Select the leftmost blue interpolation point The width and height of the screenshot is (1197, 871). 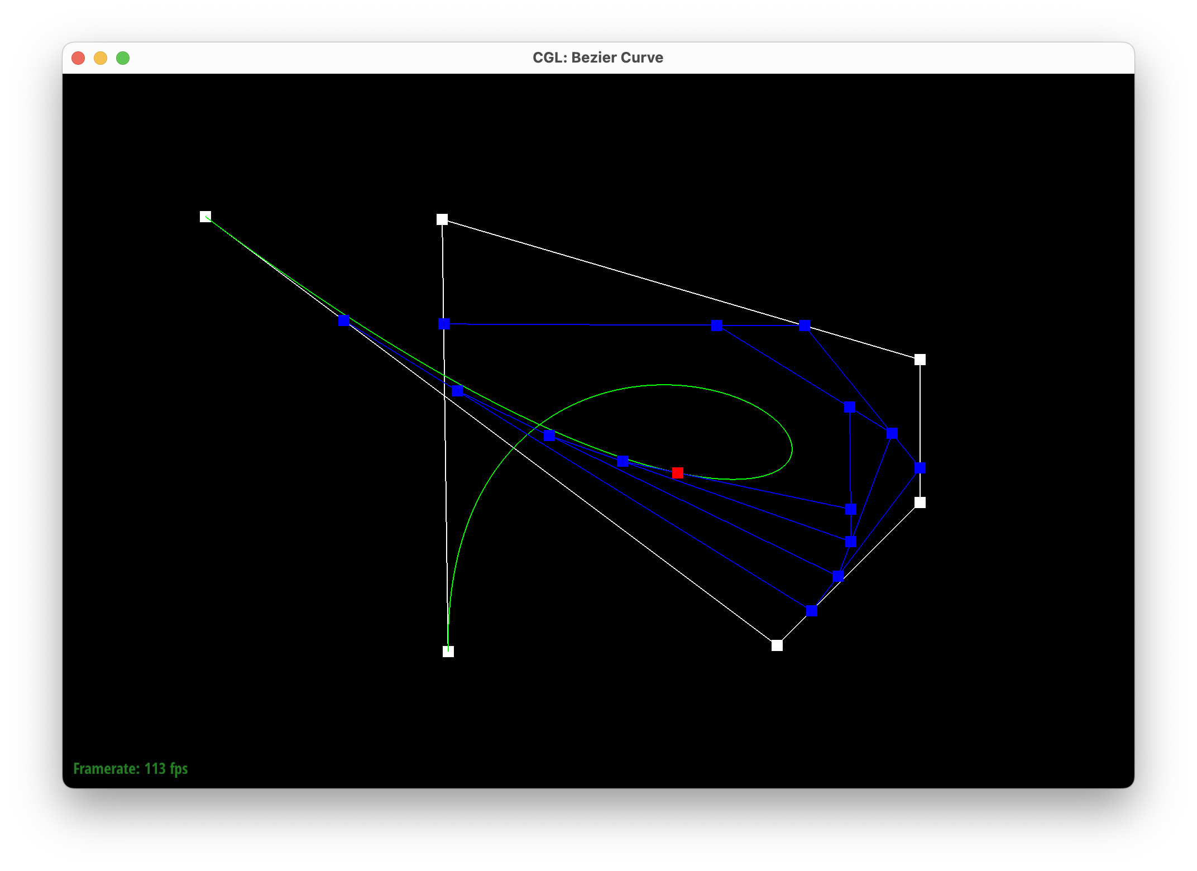(x=344, y=320)
